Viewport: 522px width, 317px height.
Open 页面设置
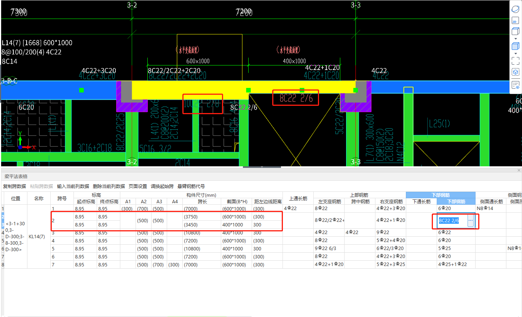[x=138, y=186]
